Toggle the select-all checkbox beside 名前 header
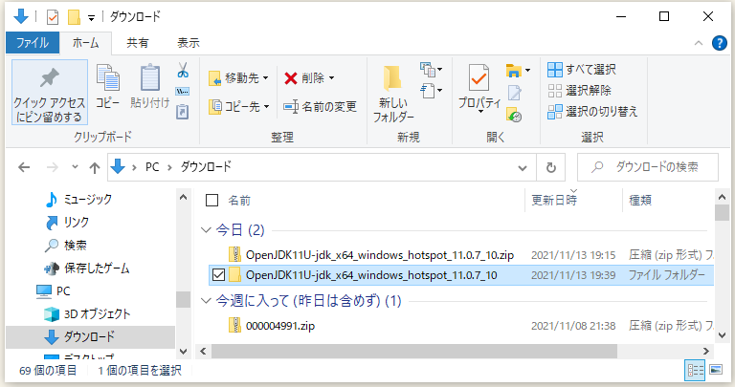735x387 pixels. click(x=212, y=201)
